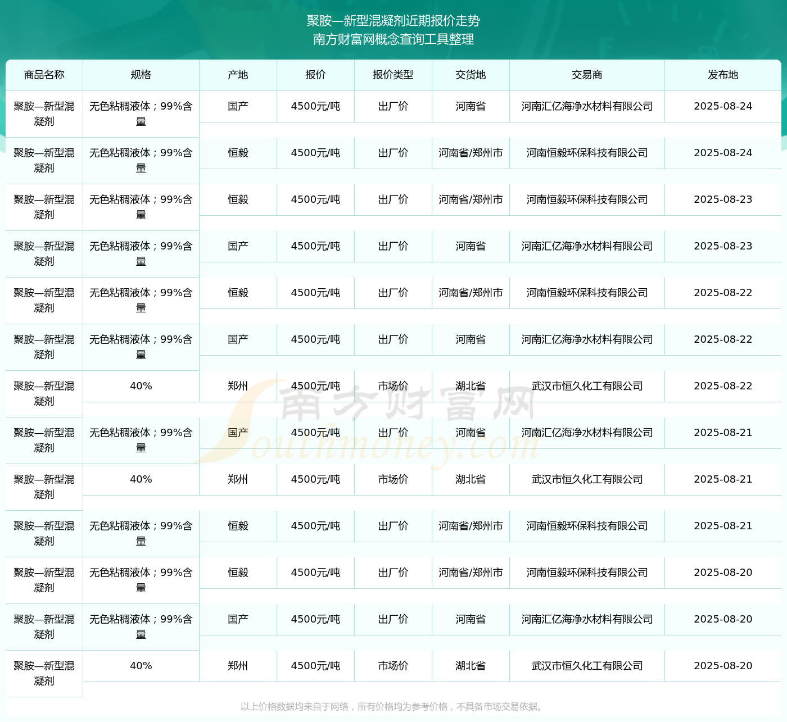Viewport: 787px width, 722px height.
Task: Select the 交易商 column header
Action: click(x=587, y=75)
